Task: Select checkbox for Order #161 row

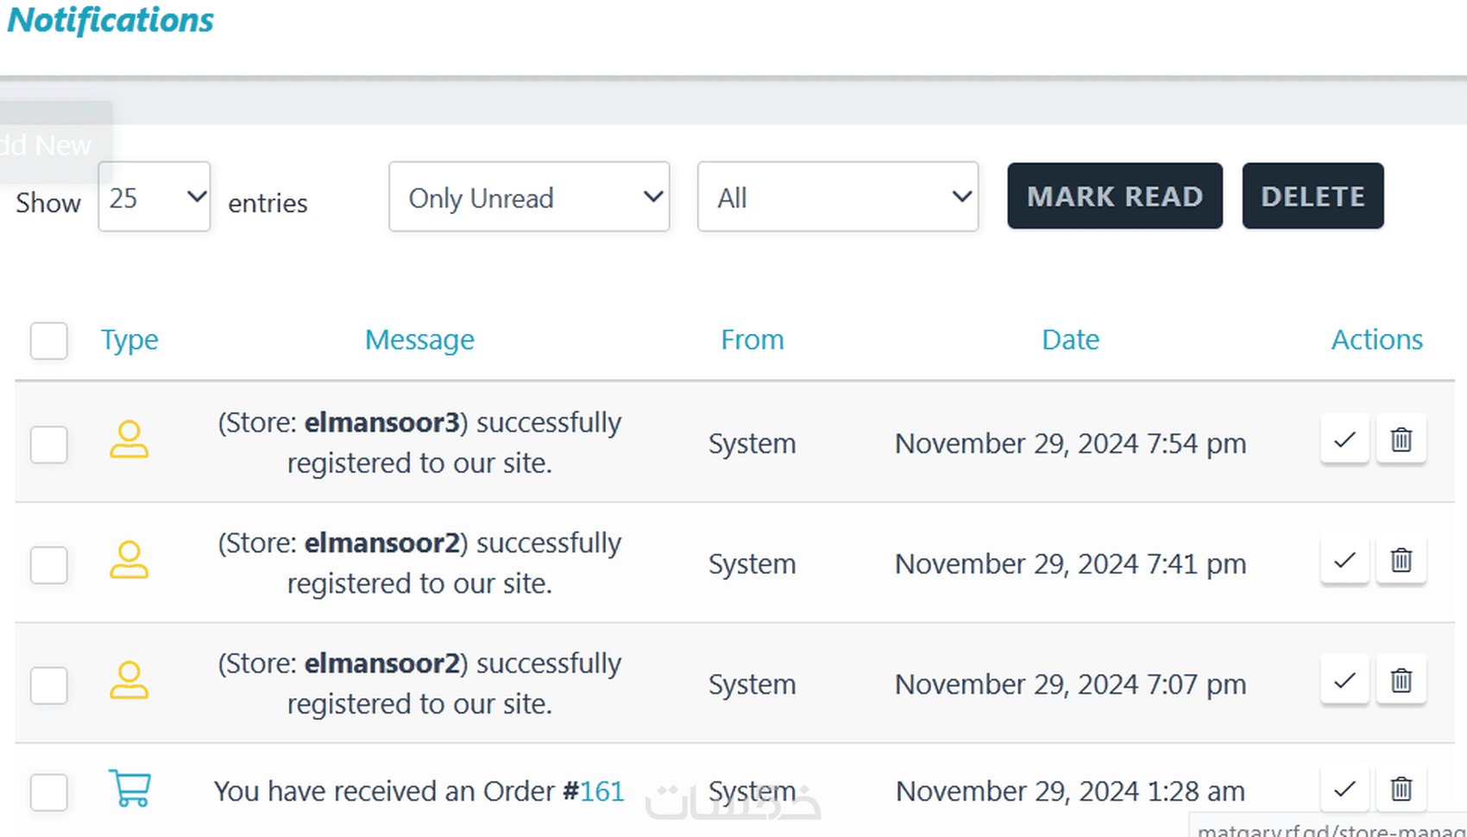Action: [49, 792]
